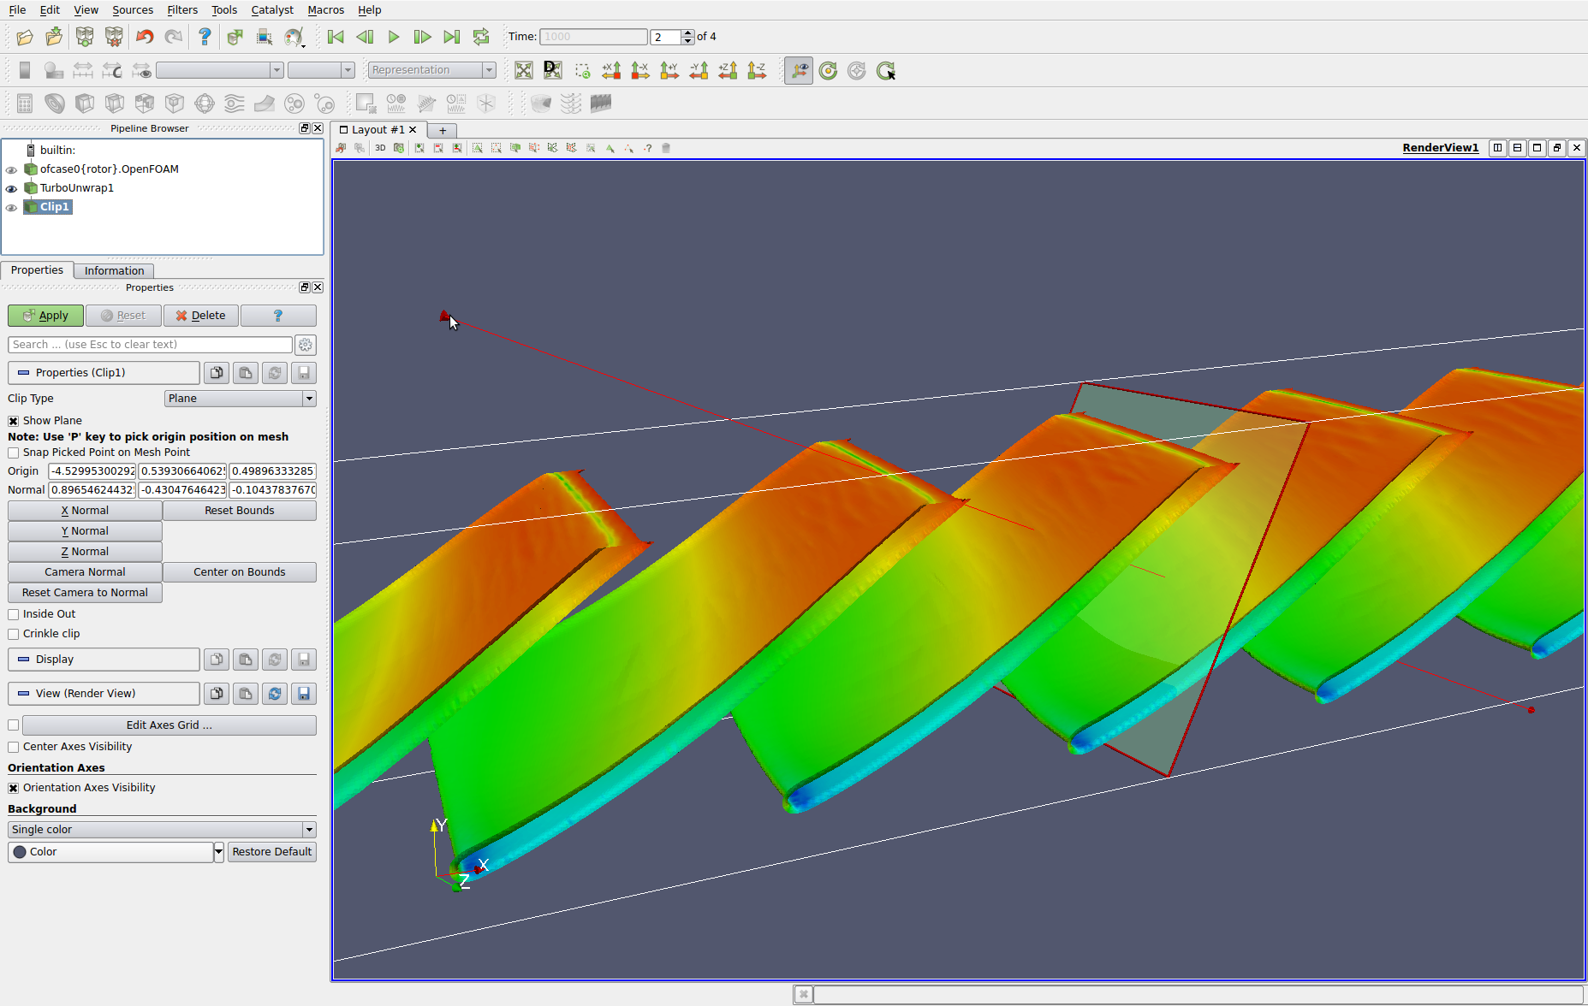Open the help question mark icon

coord(205,37)
